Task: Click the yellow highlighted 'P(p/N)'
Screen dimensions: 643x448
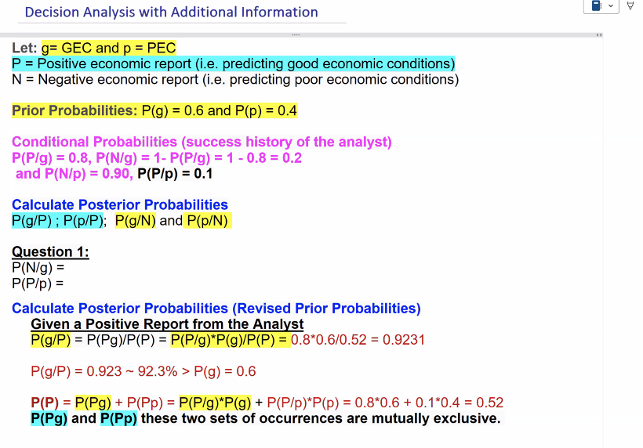Action: (x=208, y=221)
